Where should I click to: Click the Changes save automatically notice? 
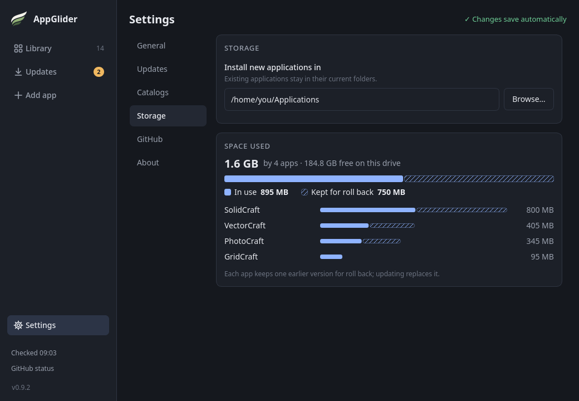(x=515, y=19)
